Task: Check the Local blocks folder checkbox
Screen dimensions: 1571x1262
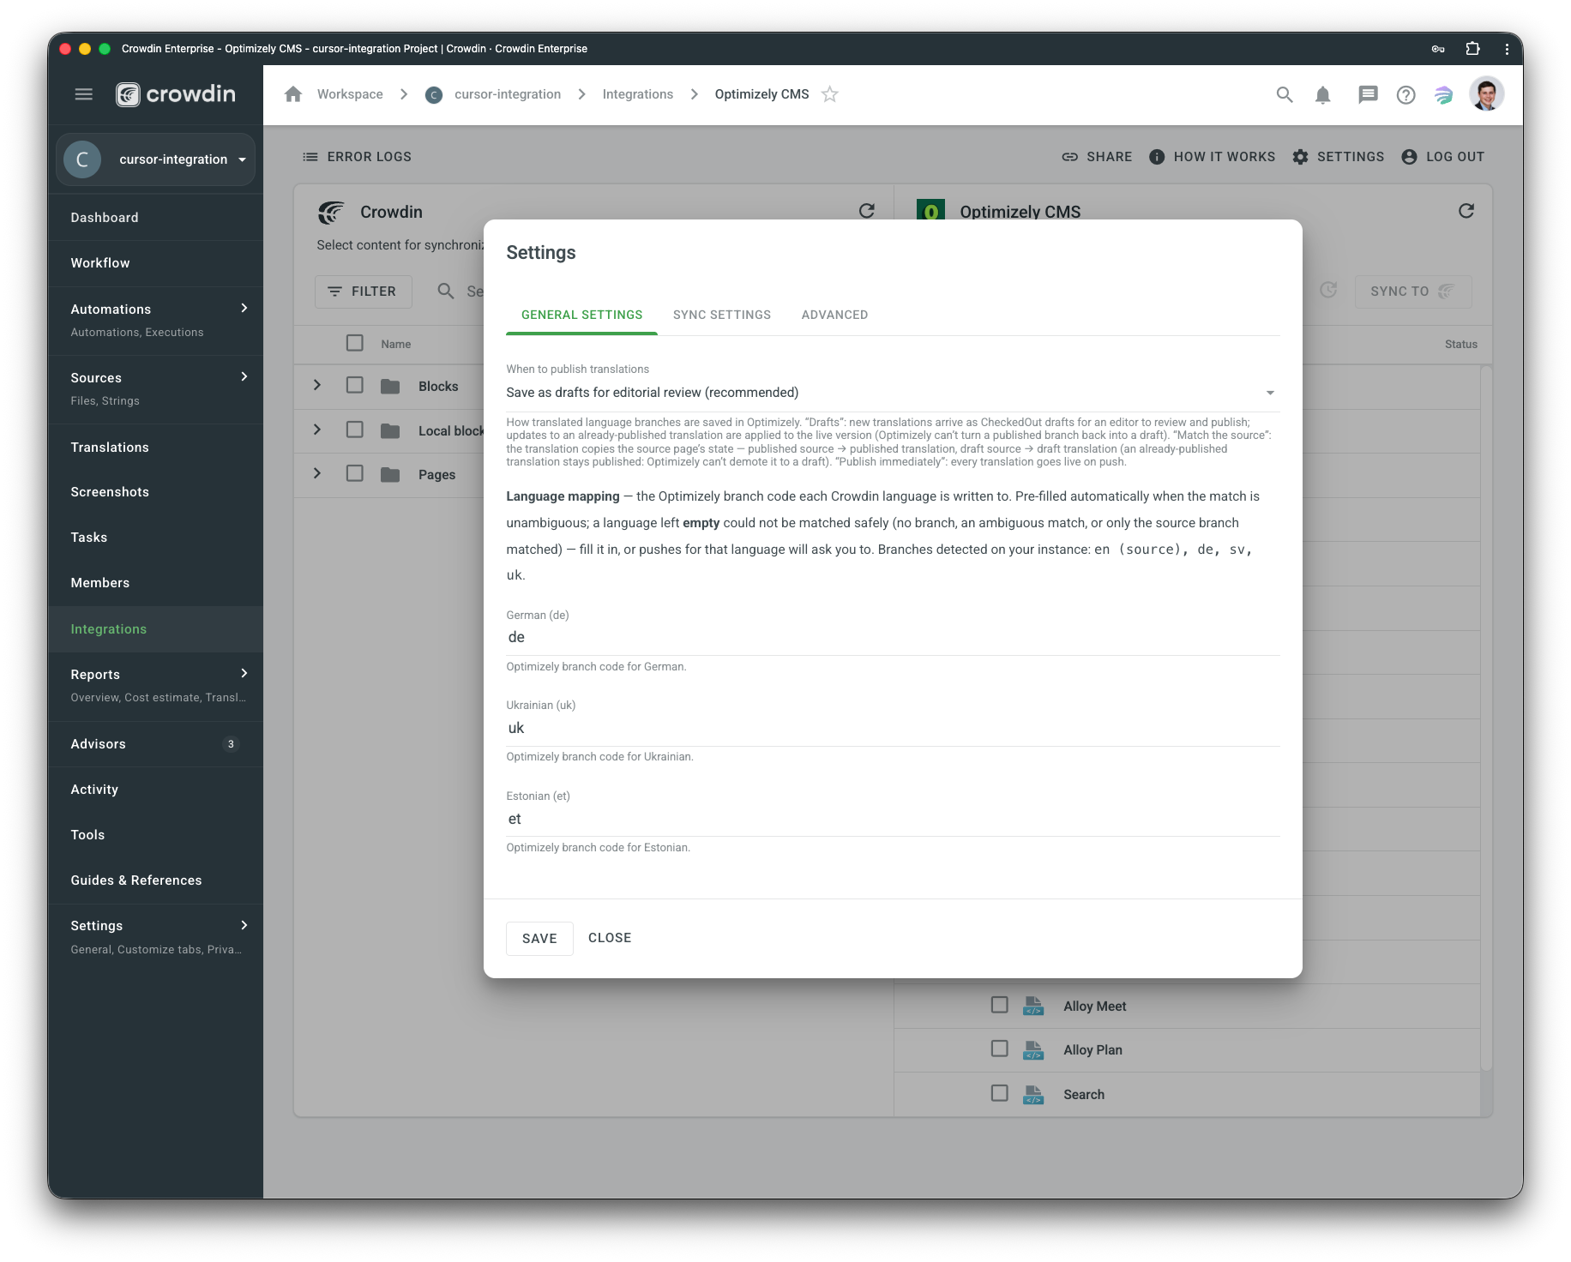Action: pos(355,430)
